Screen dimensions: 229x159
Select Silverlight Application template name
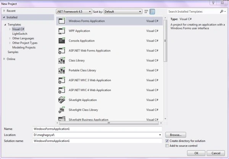83,100
